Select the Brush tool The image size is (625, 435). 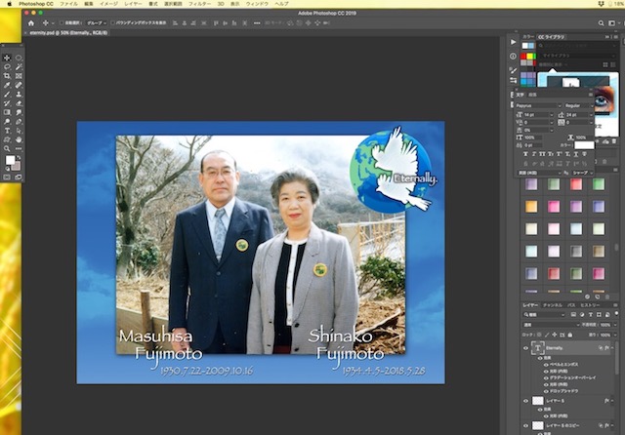pos(7,95)
